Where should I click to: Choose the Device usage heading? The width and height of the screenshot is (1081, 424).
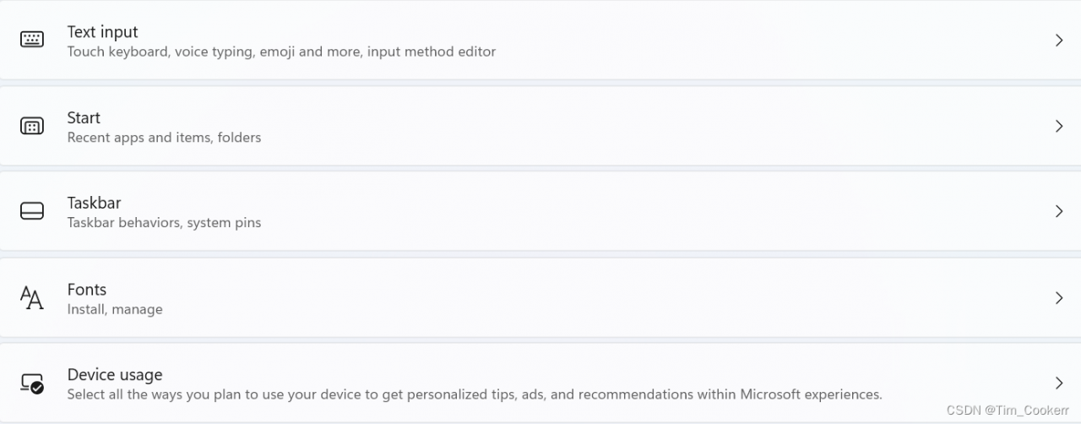tap(115, 374)
